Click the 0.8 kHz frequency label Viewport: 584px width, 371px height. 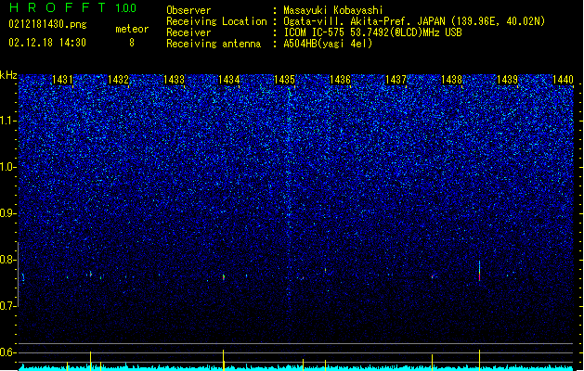[x=7, y=260]
